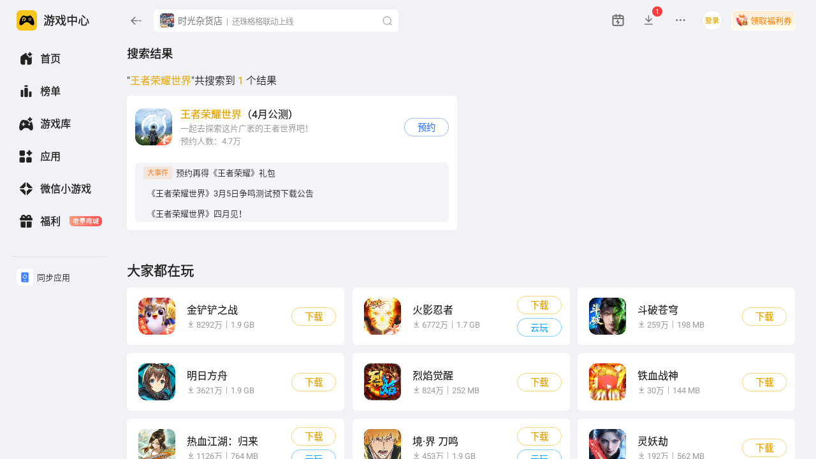The height and width of the screenshot is (459, 816).
Task: Click 登录 to sign in
Action: tap(712, 20)
